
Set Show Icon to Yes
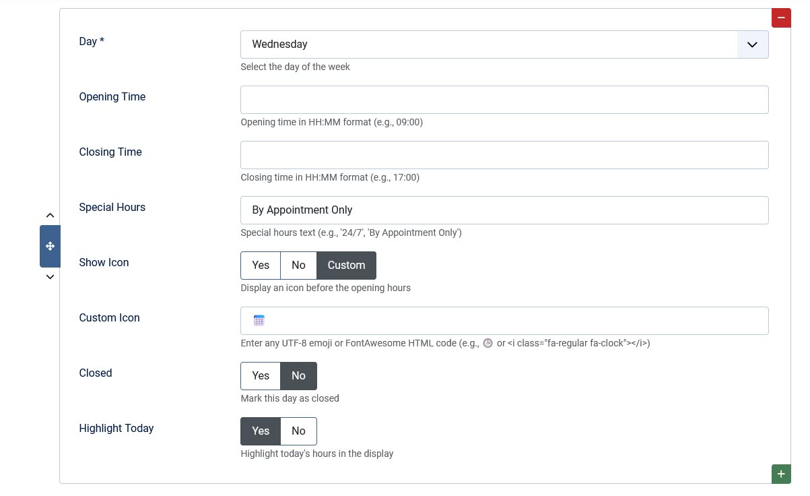(261, 266)
